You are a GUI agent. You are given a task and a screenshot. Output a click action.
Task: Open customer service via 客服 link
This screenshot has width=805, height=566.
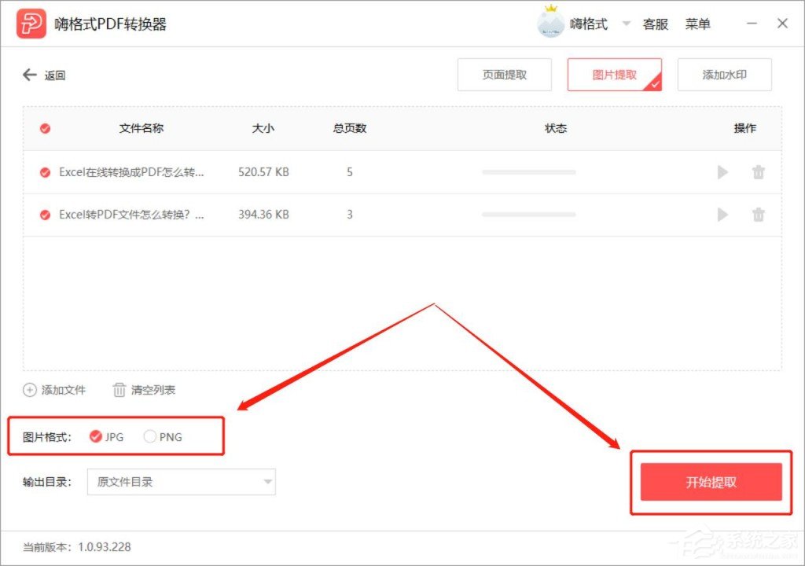coord(655,24)
